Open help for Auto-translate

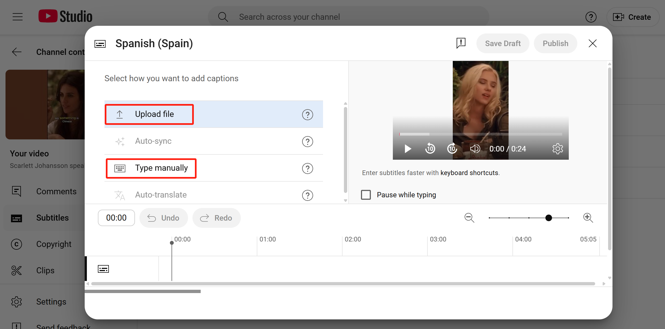click(308, 195)
